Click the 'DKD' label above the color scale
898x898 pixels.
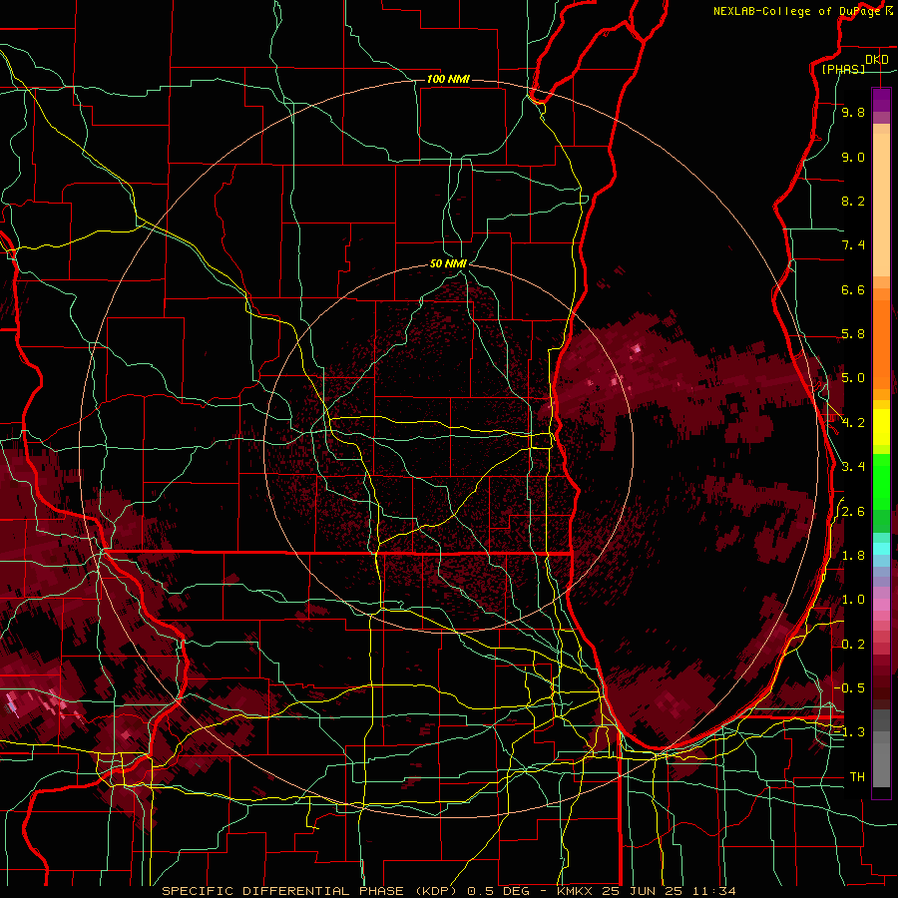(876, 60)
